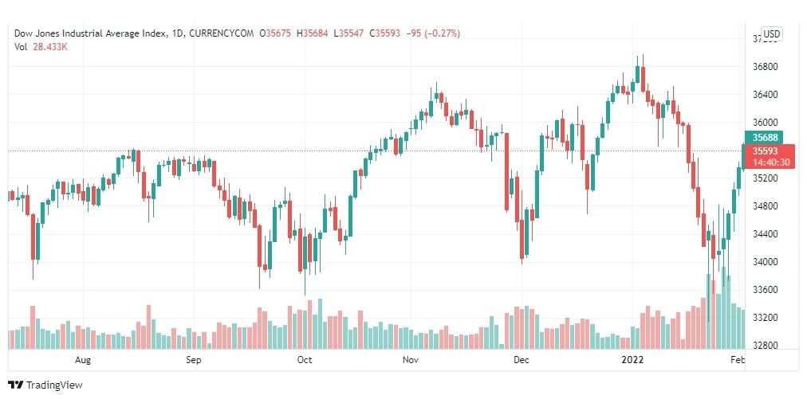Click the 36800 price scale label
The height and width of the screenshot is (399, 807).
[x=765, y=67]
